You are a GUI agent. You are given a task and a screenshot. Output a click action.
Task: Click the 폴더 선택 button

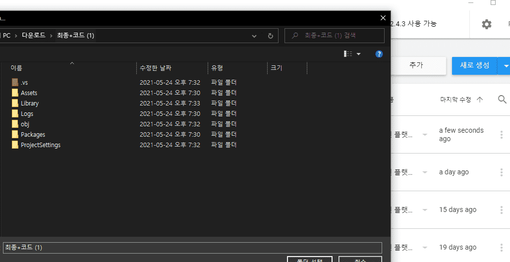coord(310,260)
